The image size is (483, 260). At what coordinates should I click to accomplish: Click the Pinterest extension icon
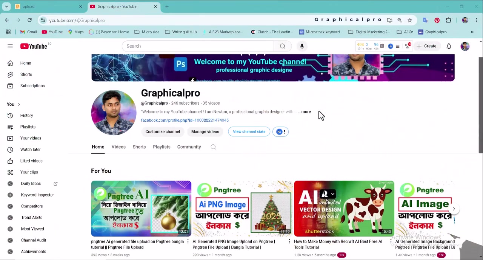[437, 20]
